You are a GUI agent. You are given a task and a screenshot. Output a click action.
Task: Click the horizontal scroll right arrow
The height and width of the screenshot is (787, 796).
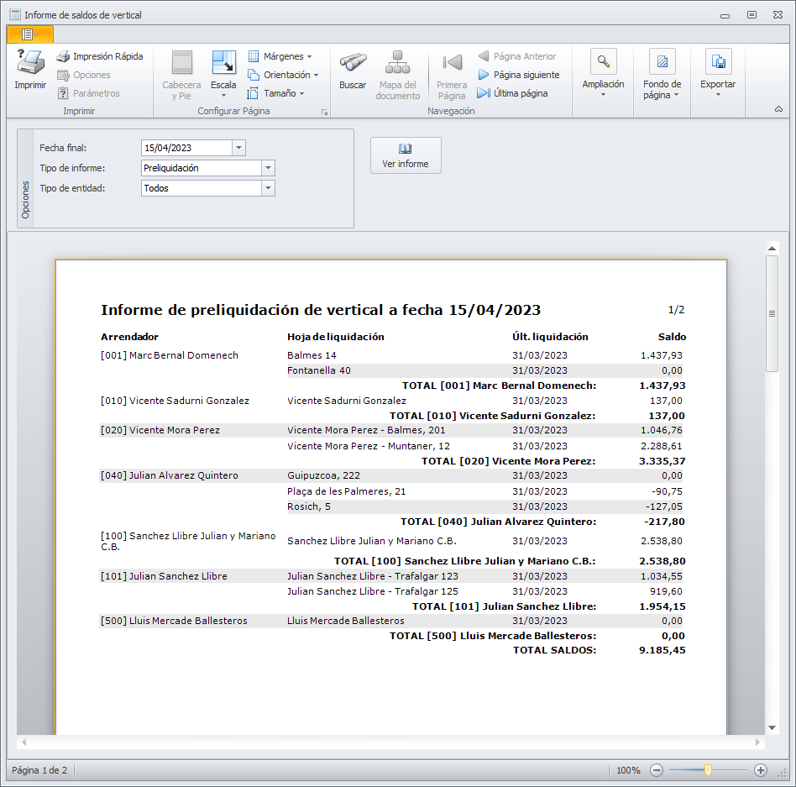pyautogui.click(x=757, y=742)
